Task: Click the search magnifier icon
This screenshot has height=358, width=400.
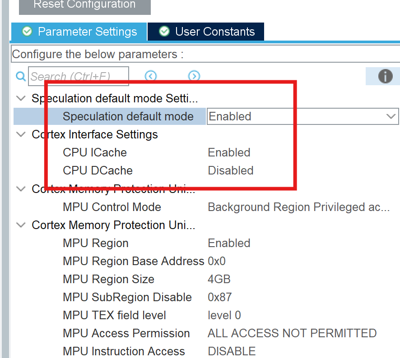Action: [x=21, y=76]
